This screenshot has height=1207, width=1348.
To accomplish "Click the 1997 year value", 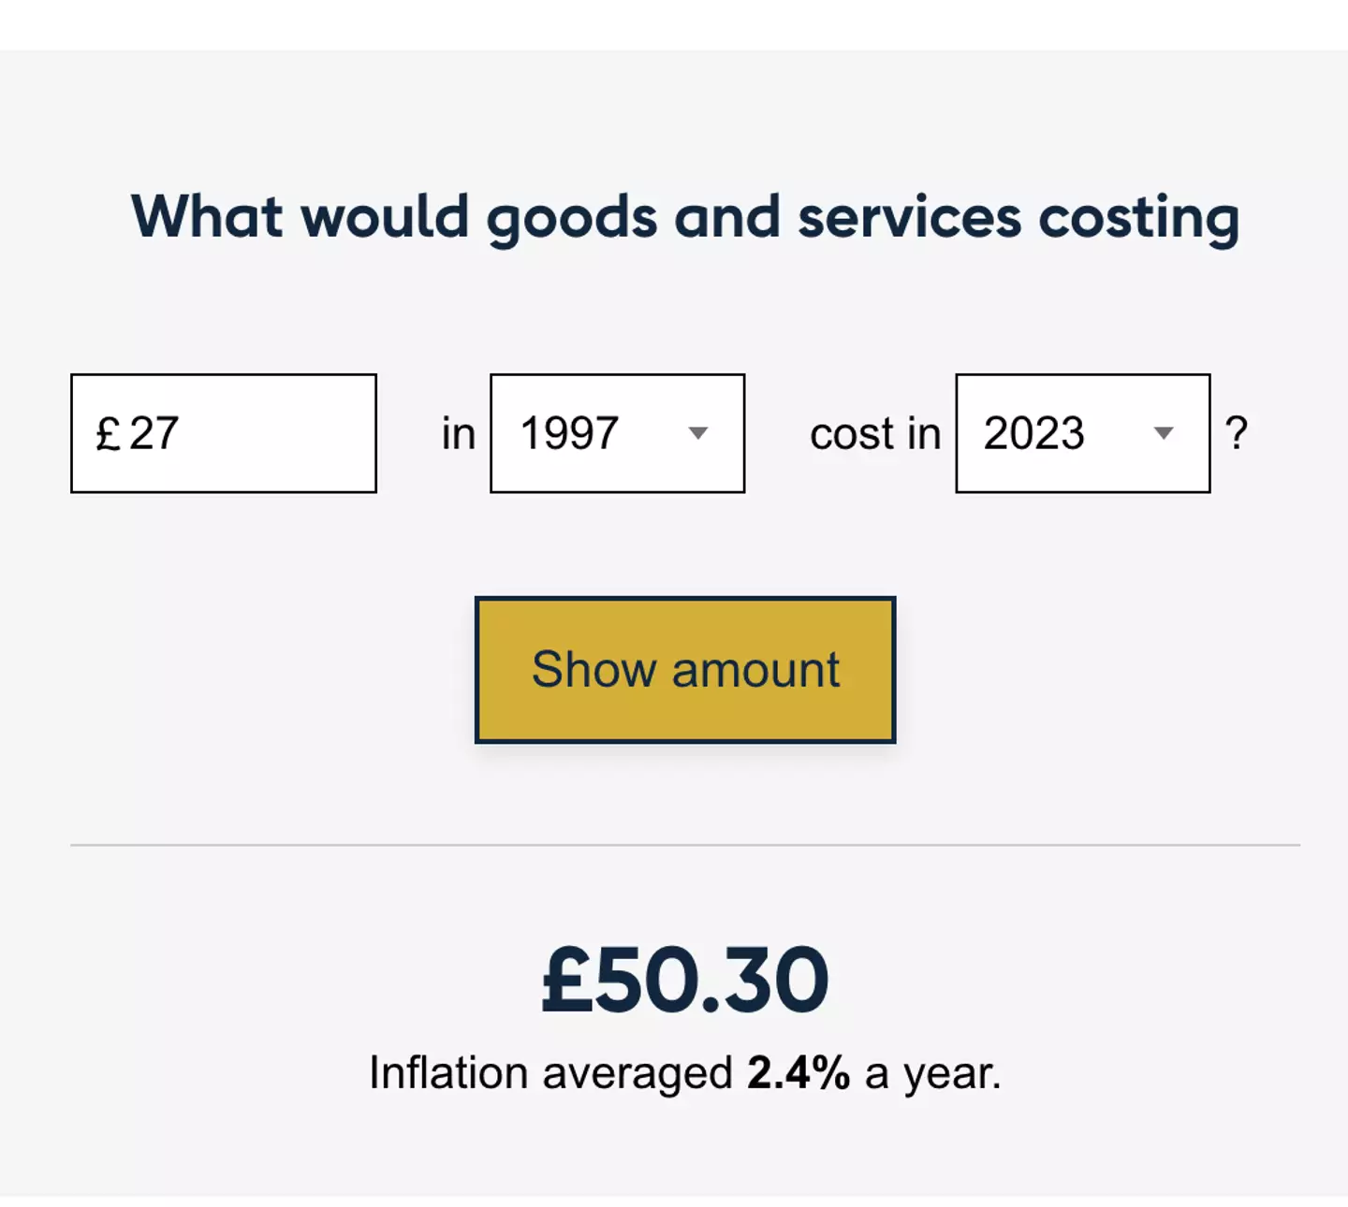I will (571, 432).
